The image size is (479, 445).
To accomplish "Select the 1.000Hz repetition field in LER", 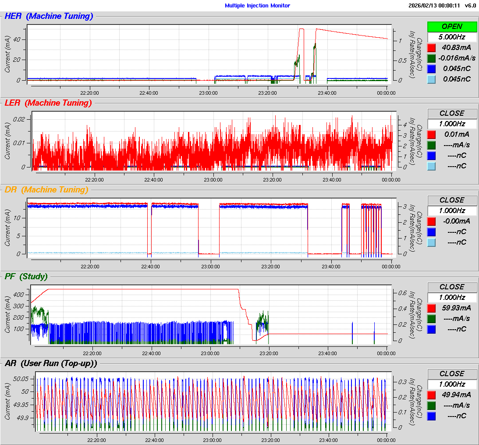I will tap(452, 124).
